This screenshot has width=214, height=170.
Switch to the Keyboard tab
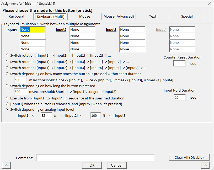[x=16, y=16]
